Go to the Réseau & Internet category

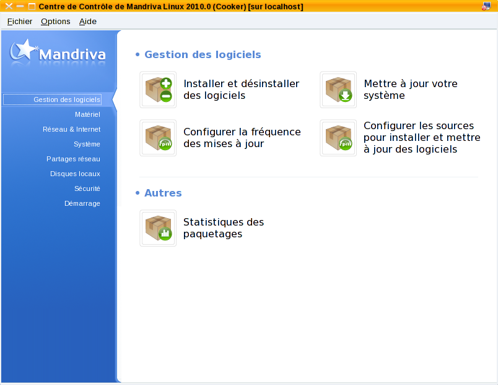click(x=71, y=129)
